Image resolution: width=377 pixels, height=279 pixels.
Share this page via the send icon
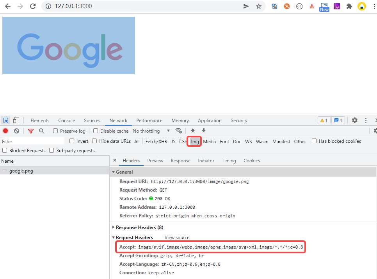(246, 6)
